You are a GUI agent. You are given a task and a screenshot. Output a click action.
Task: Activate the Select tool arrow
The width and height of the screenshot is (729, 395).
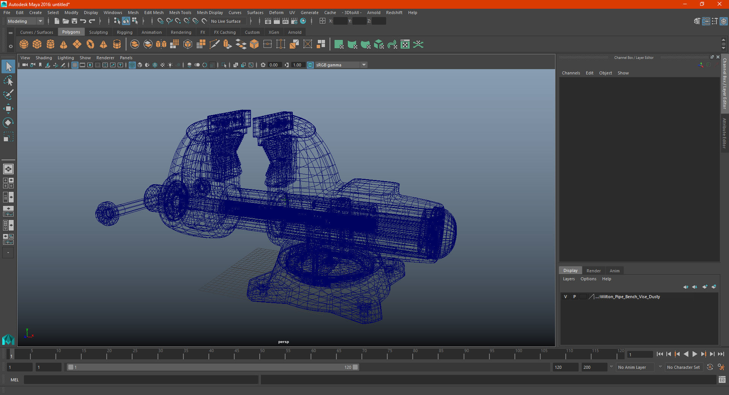pos(8,67)
